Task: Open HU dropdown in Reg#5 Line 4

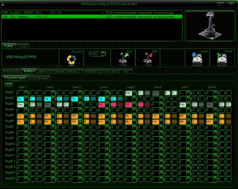Action: (x=107, y=116)
